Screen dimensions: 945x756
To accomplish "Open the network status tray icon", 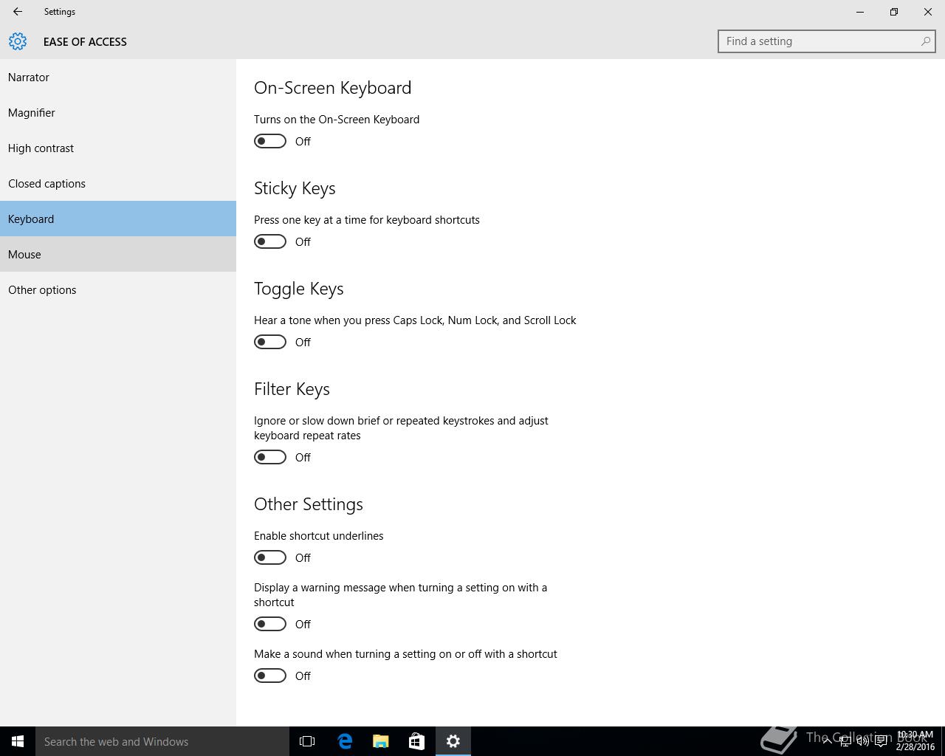I will click(x=845, y=741).
